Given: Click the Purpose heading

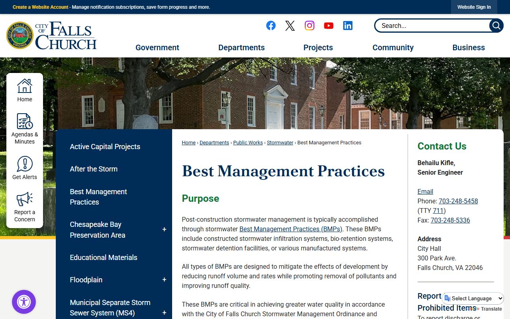Looking at the screenshot, I should (200, 199).
